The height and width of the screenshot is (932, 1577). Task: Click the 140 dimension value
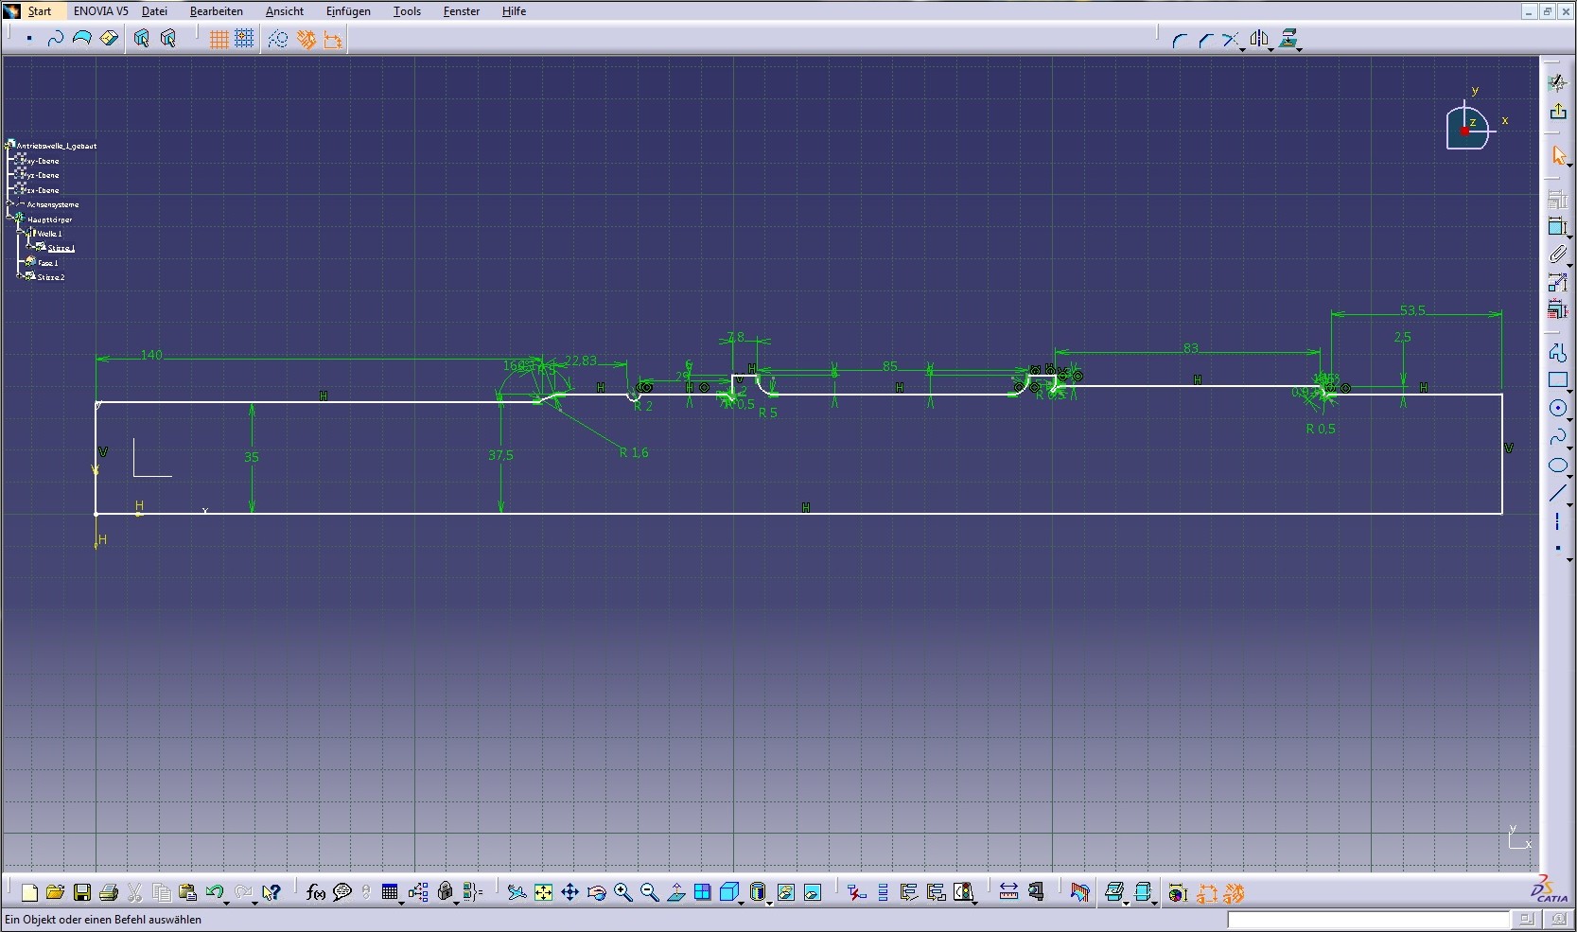(x=151, y=355)
